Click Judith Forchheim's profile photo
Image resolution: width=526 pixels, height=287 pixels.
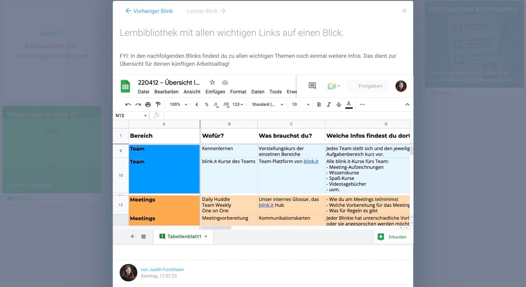pos(128,273)
